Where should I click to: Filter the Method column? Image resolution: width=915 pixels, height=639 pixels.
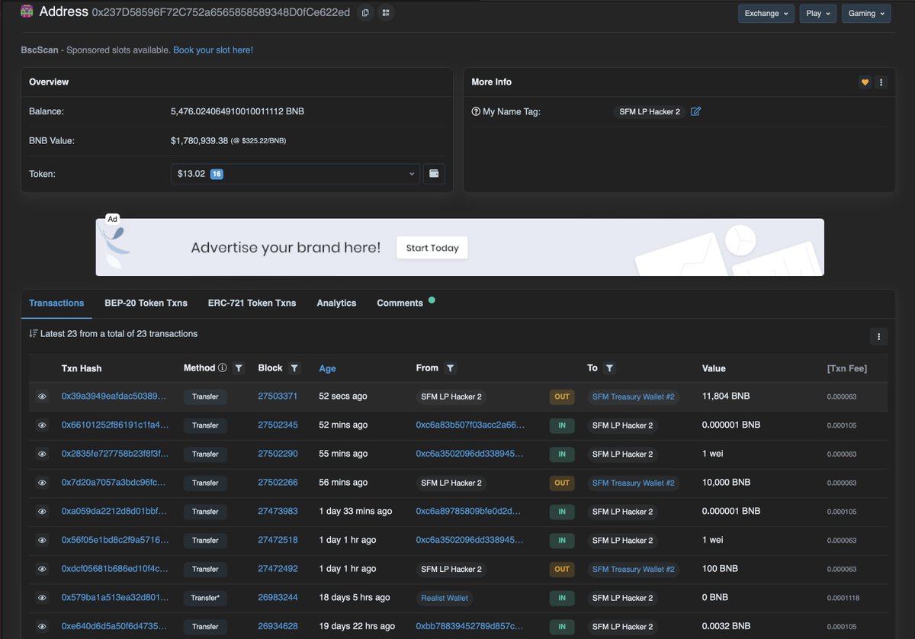coord(239,368)
